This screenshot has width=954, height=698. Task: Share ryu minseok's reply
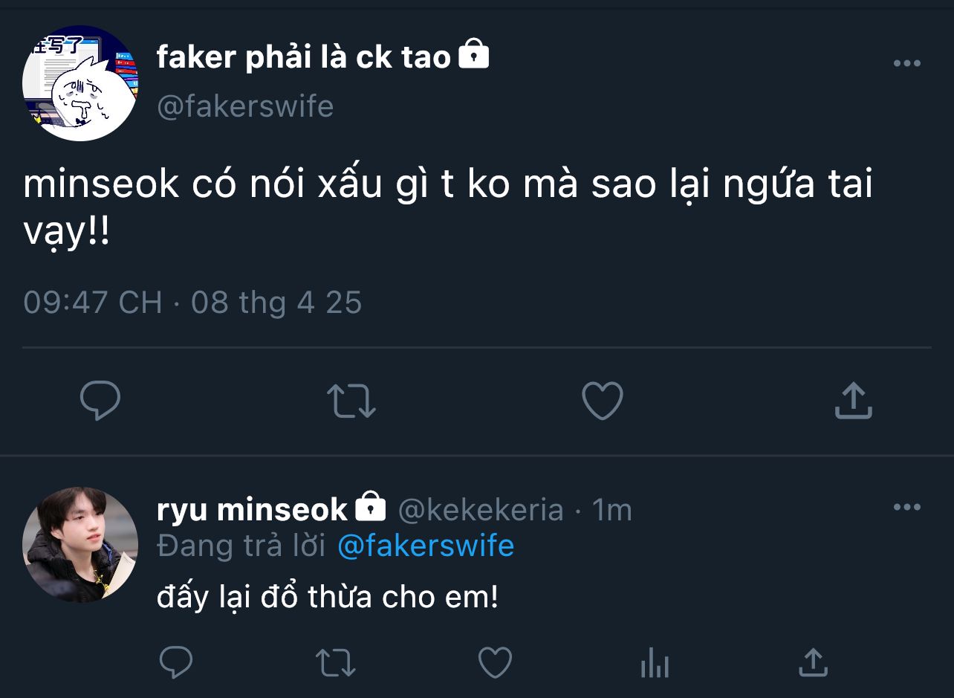pyautogui.click(x=813, y=662)
